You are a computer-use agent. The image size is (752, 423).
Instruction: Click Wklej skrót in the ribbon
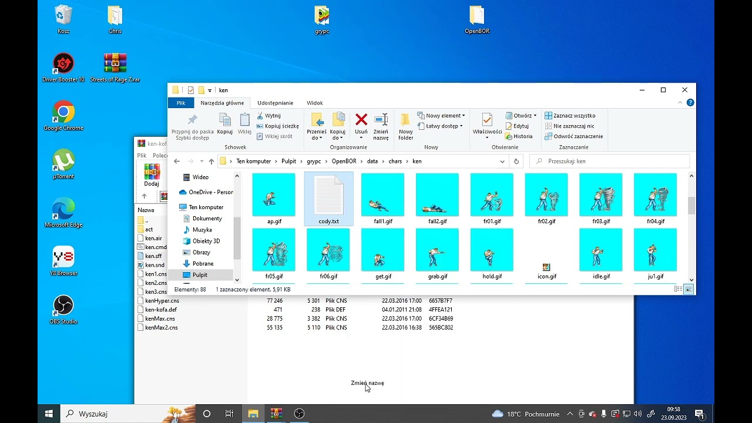coord(274,136)
